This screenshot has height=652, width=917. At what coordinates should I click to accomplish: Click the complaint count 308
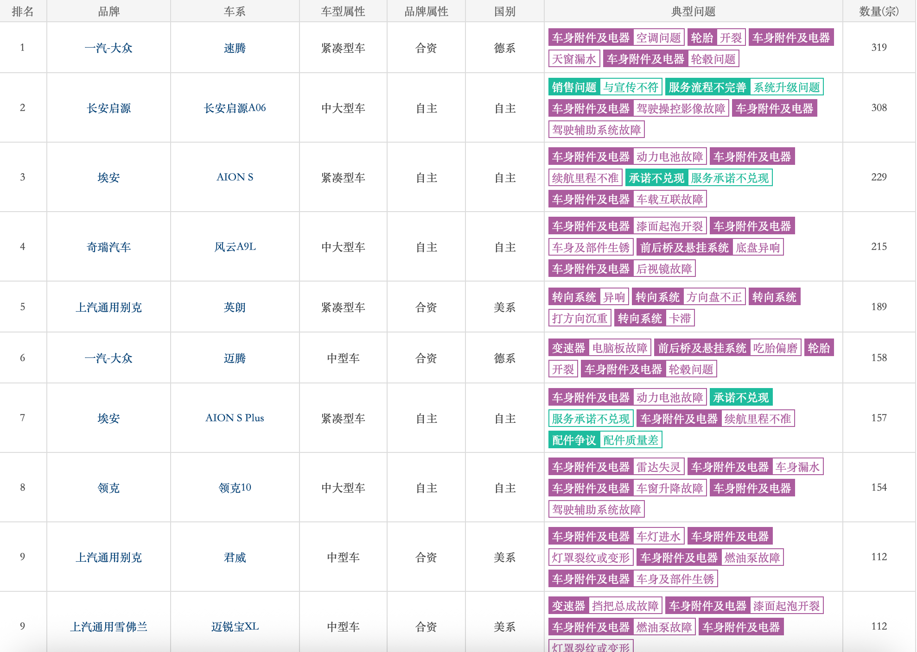[879, 107]
